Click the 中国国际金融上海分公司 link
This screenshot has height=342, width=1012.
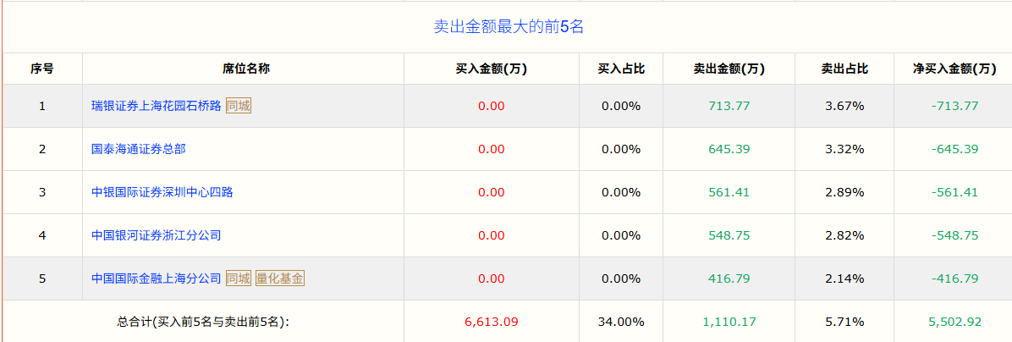pos(156,279)
